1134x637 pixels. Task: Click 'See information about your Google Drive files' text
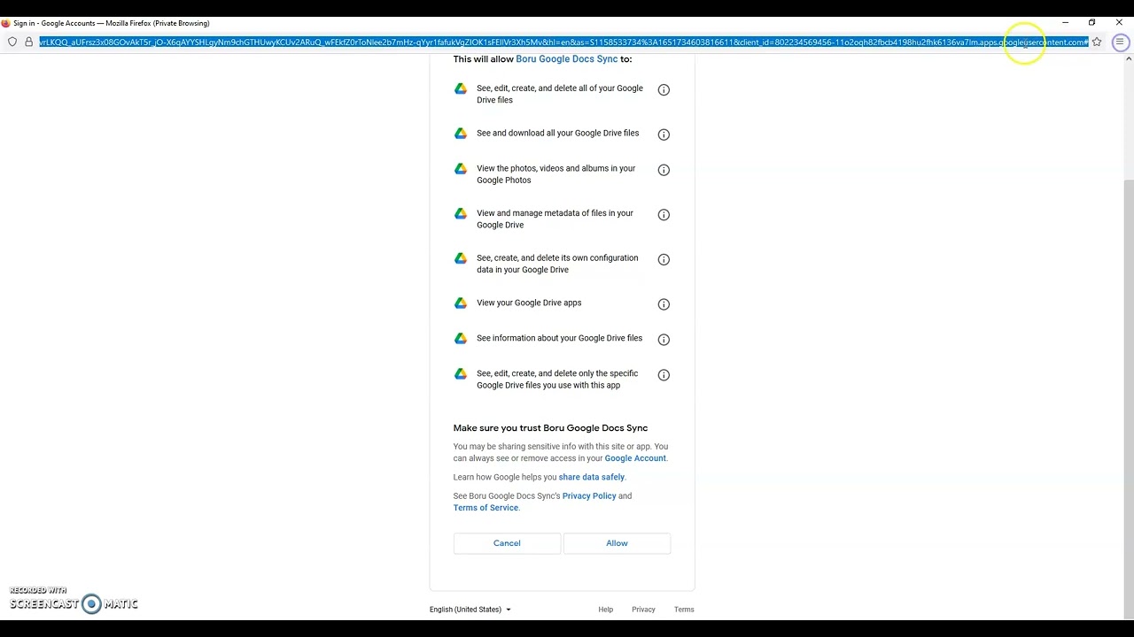click(x=559, y=338)
